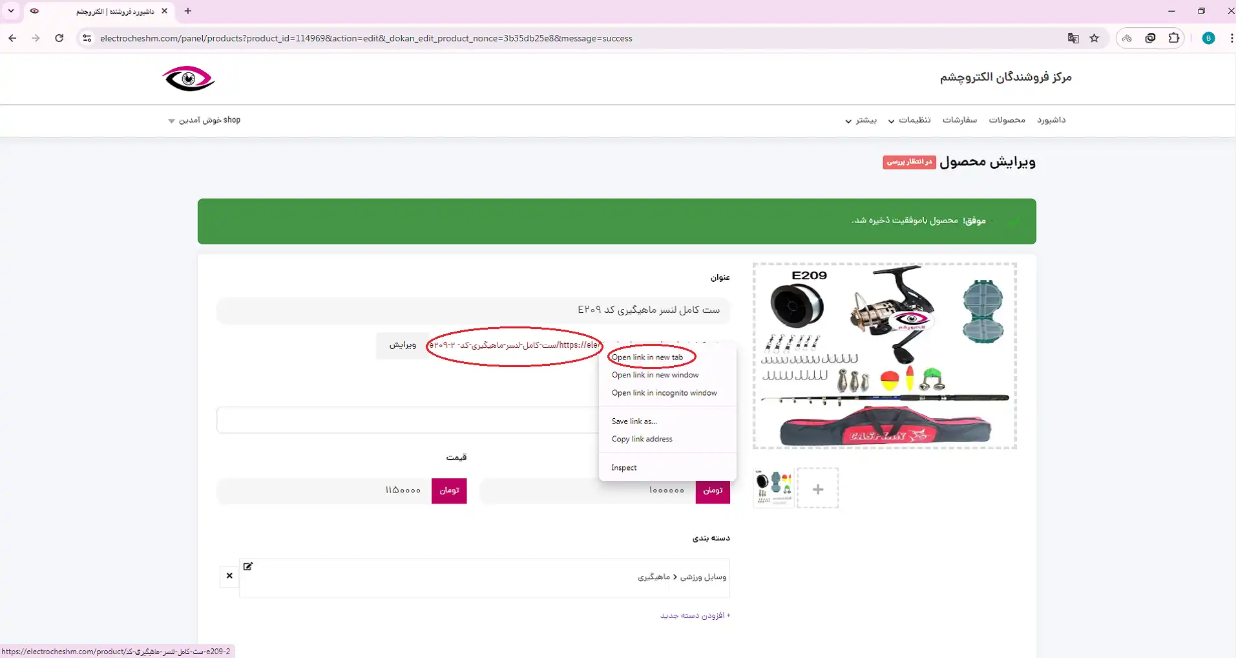
Task: Open new browser tab with plus
Action: tap(188, 11)
